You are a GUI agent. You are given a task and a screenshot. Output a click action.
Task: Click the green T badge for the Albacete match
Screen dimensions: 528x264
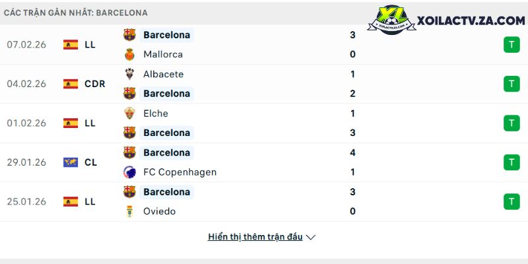tap(511, 84)
